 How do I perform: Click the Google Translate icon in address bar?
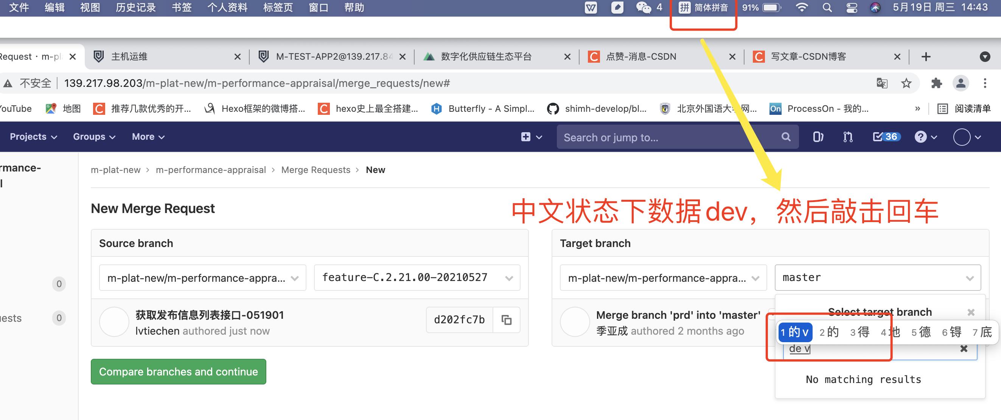click(x=882, y=83)
